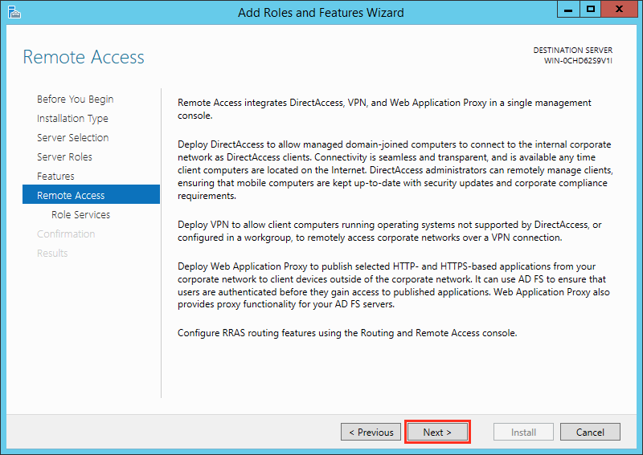The height and width of the screenshot is (455, 643).
Task: Click paragraph starting 'Deploy VPN to allow'
Action: point(390,231)
